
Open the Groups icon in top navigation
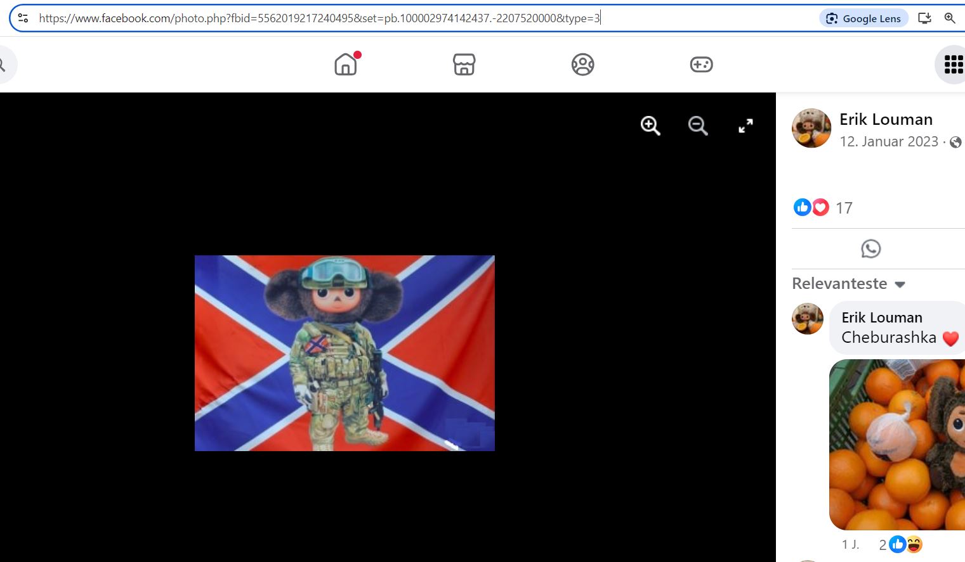pos(583,65)
